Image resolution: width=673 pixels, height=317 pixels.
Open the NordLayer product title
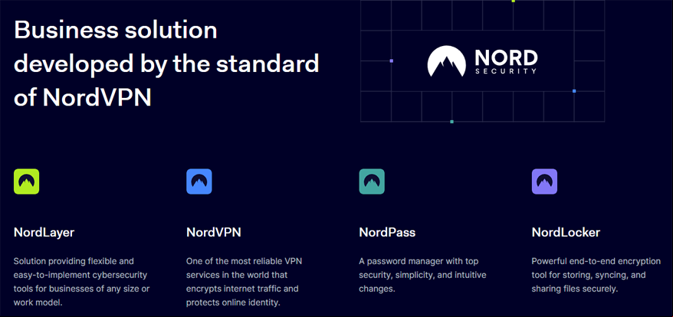point(44,233)
